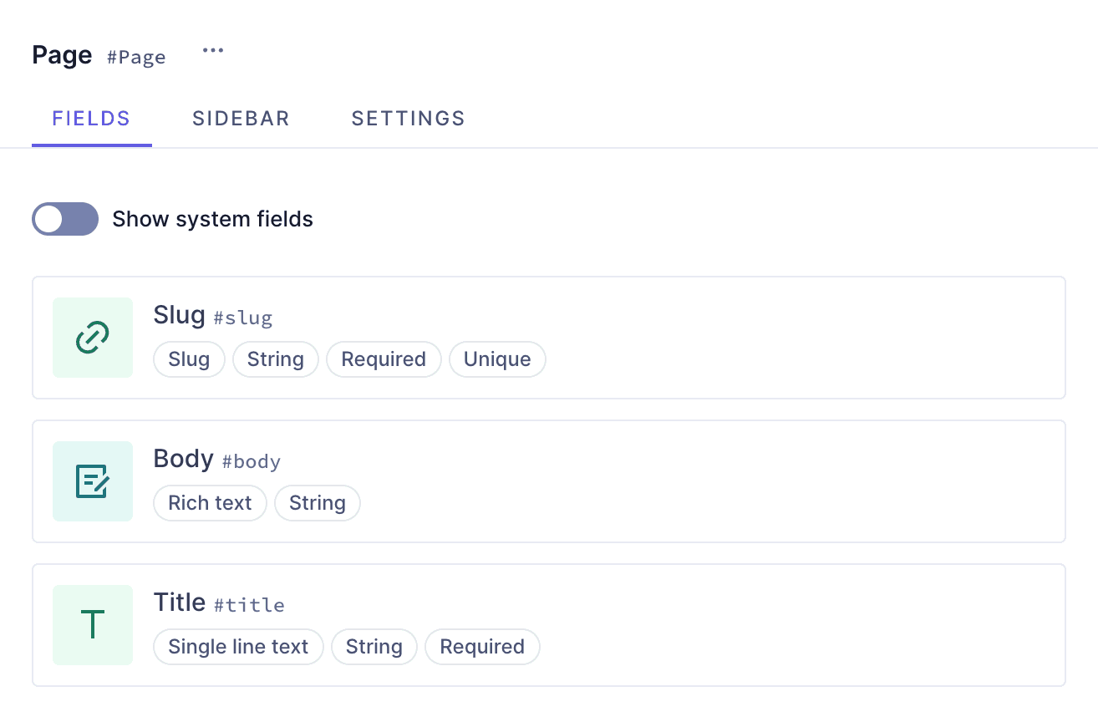Click the Rich text tag on Body

(x=210, y=503)
